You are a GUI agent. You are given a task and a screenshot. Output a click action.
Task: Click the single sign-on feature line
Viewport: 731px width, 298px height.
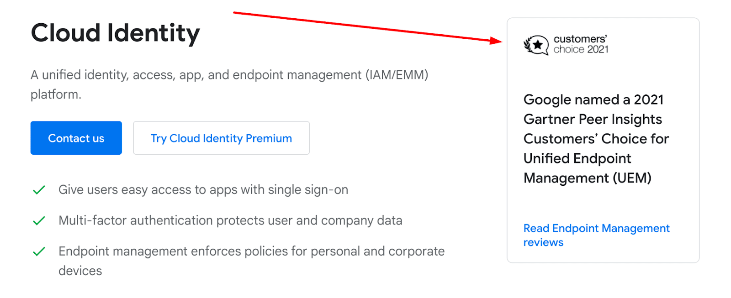pos(203,189)
